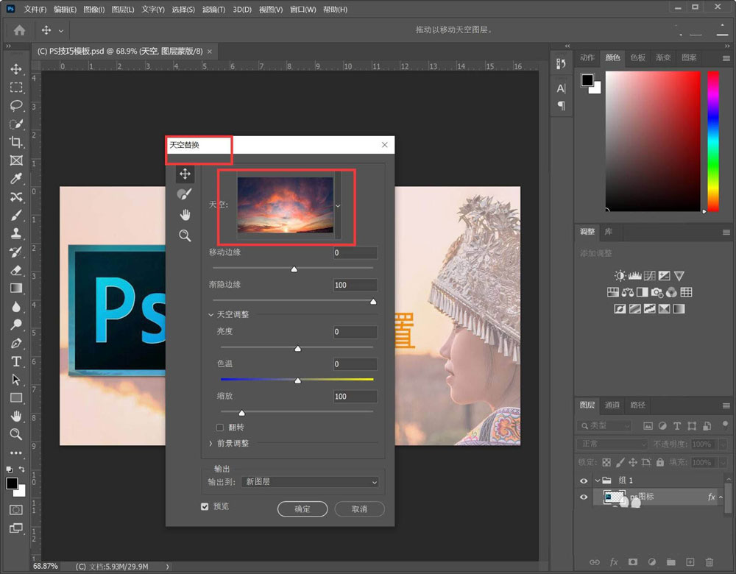Image resolution: width=736 pixels, height=574 pixels.
Task: Select the Brush tool in left toolbar
Action: point(16,216)
